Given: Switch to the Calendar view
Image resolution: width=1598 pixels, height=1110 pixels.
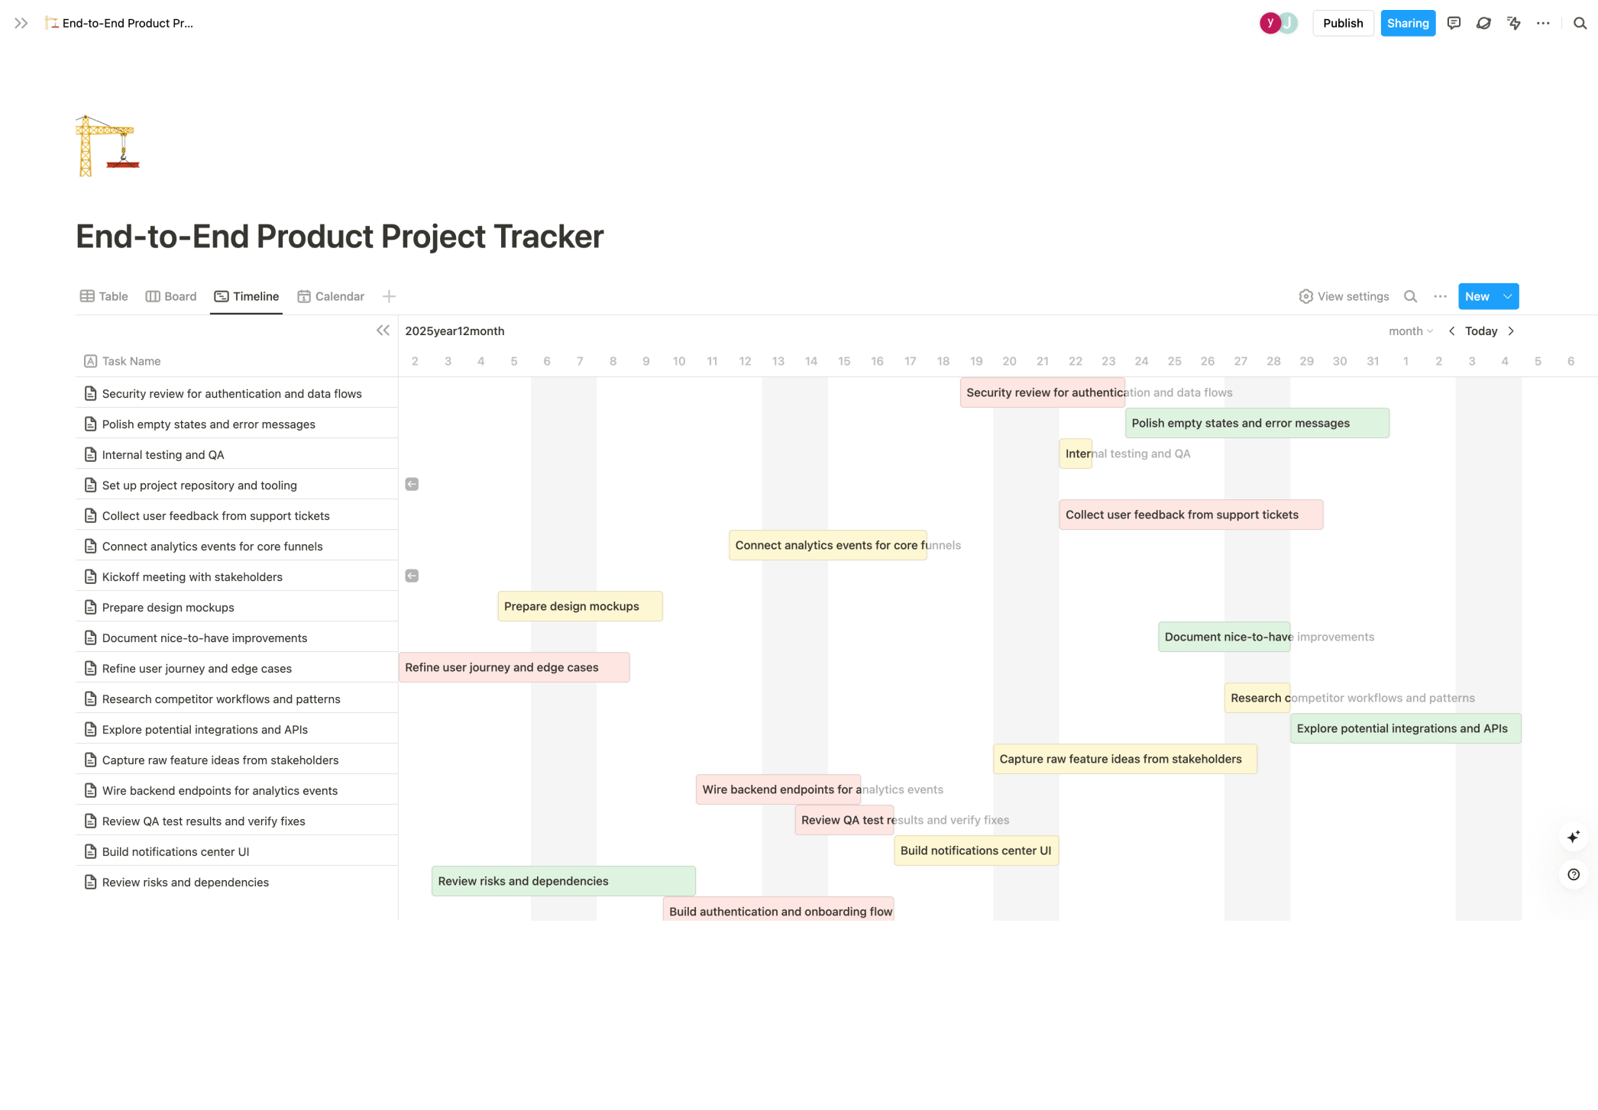Looking at the screenshot, I should [330, 296].
